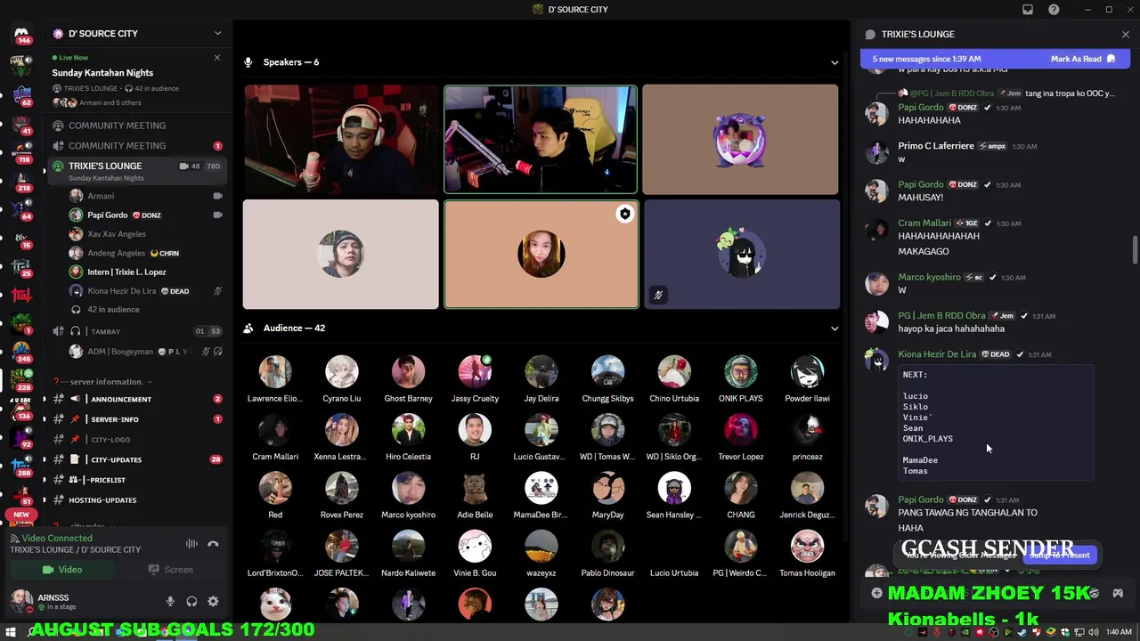Collapse the Audience — 42 section chevron

click(835, 329)
